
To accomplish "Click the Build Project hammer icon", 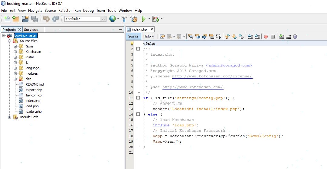I will 124,19.
